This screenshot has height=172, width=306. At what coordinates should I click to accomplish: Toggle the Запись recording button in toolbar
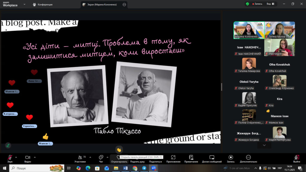(x=231, y=158)
